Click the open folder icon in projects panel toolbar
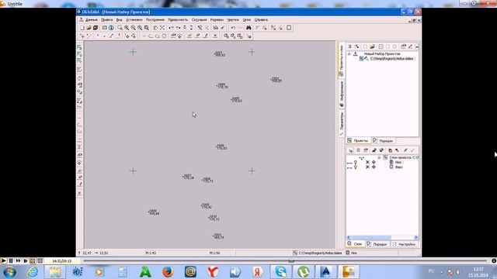 [372, 46]
